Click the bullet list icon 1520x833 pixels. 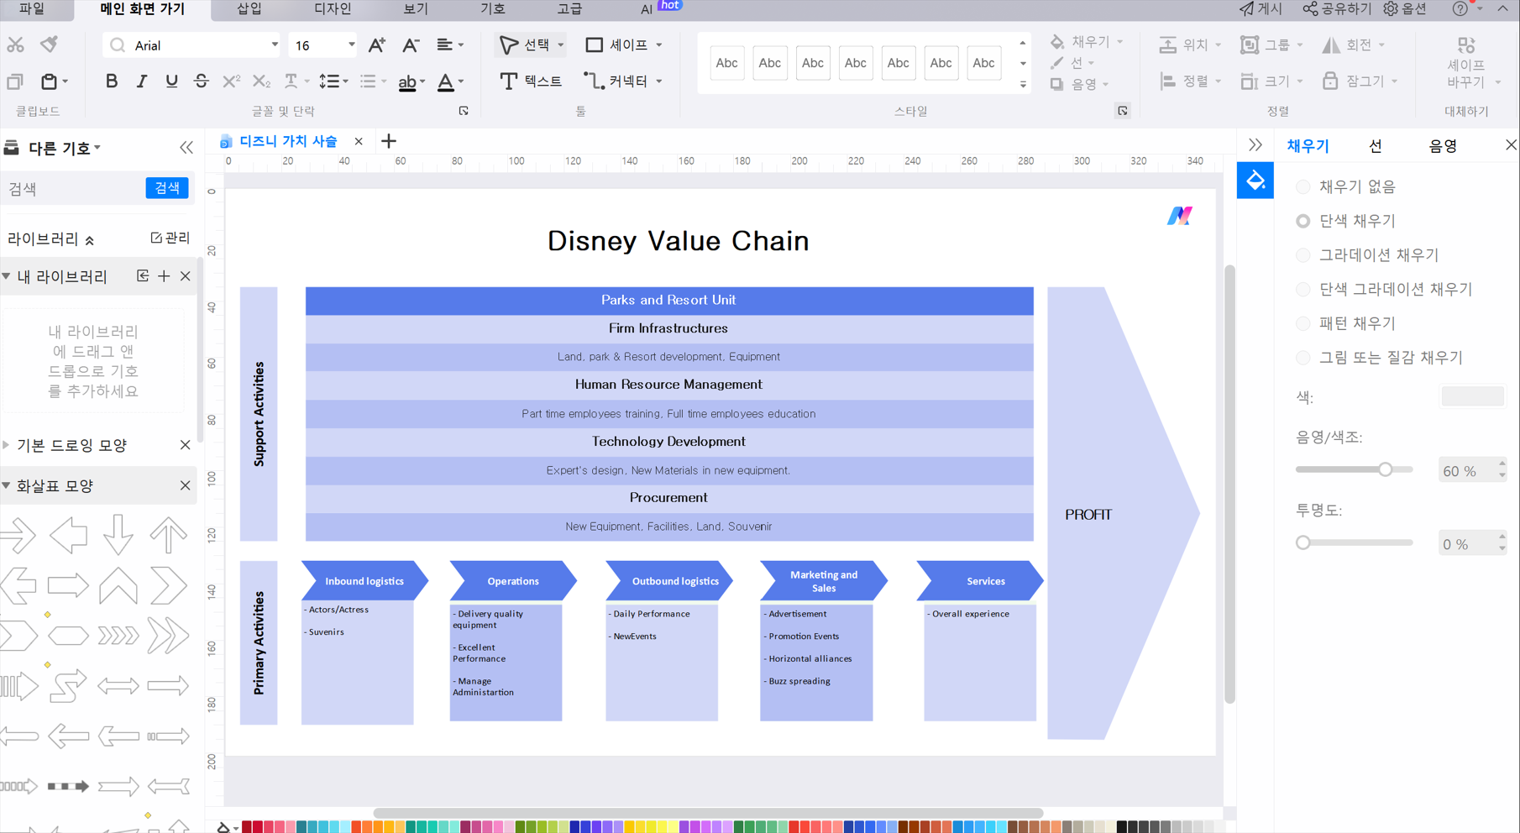point(368,81)
